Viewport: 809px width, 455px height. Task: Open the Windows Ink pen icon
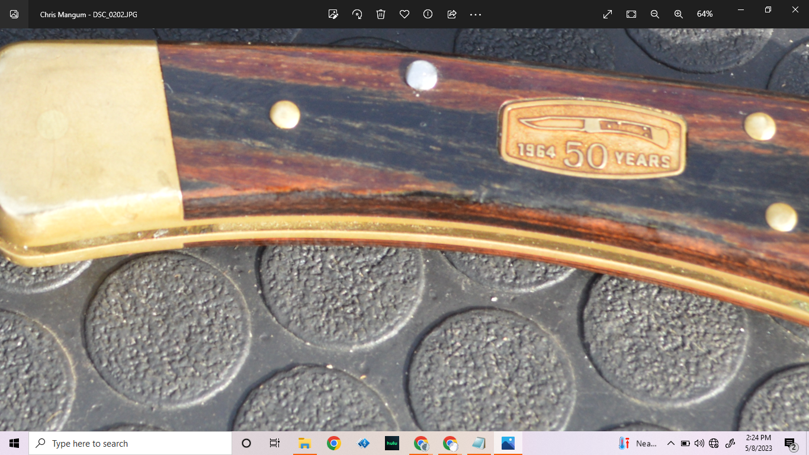730,443
